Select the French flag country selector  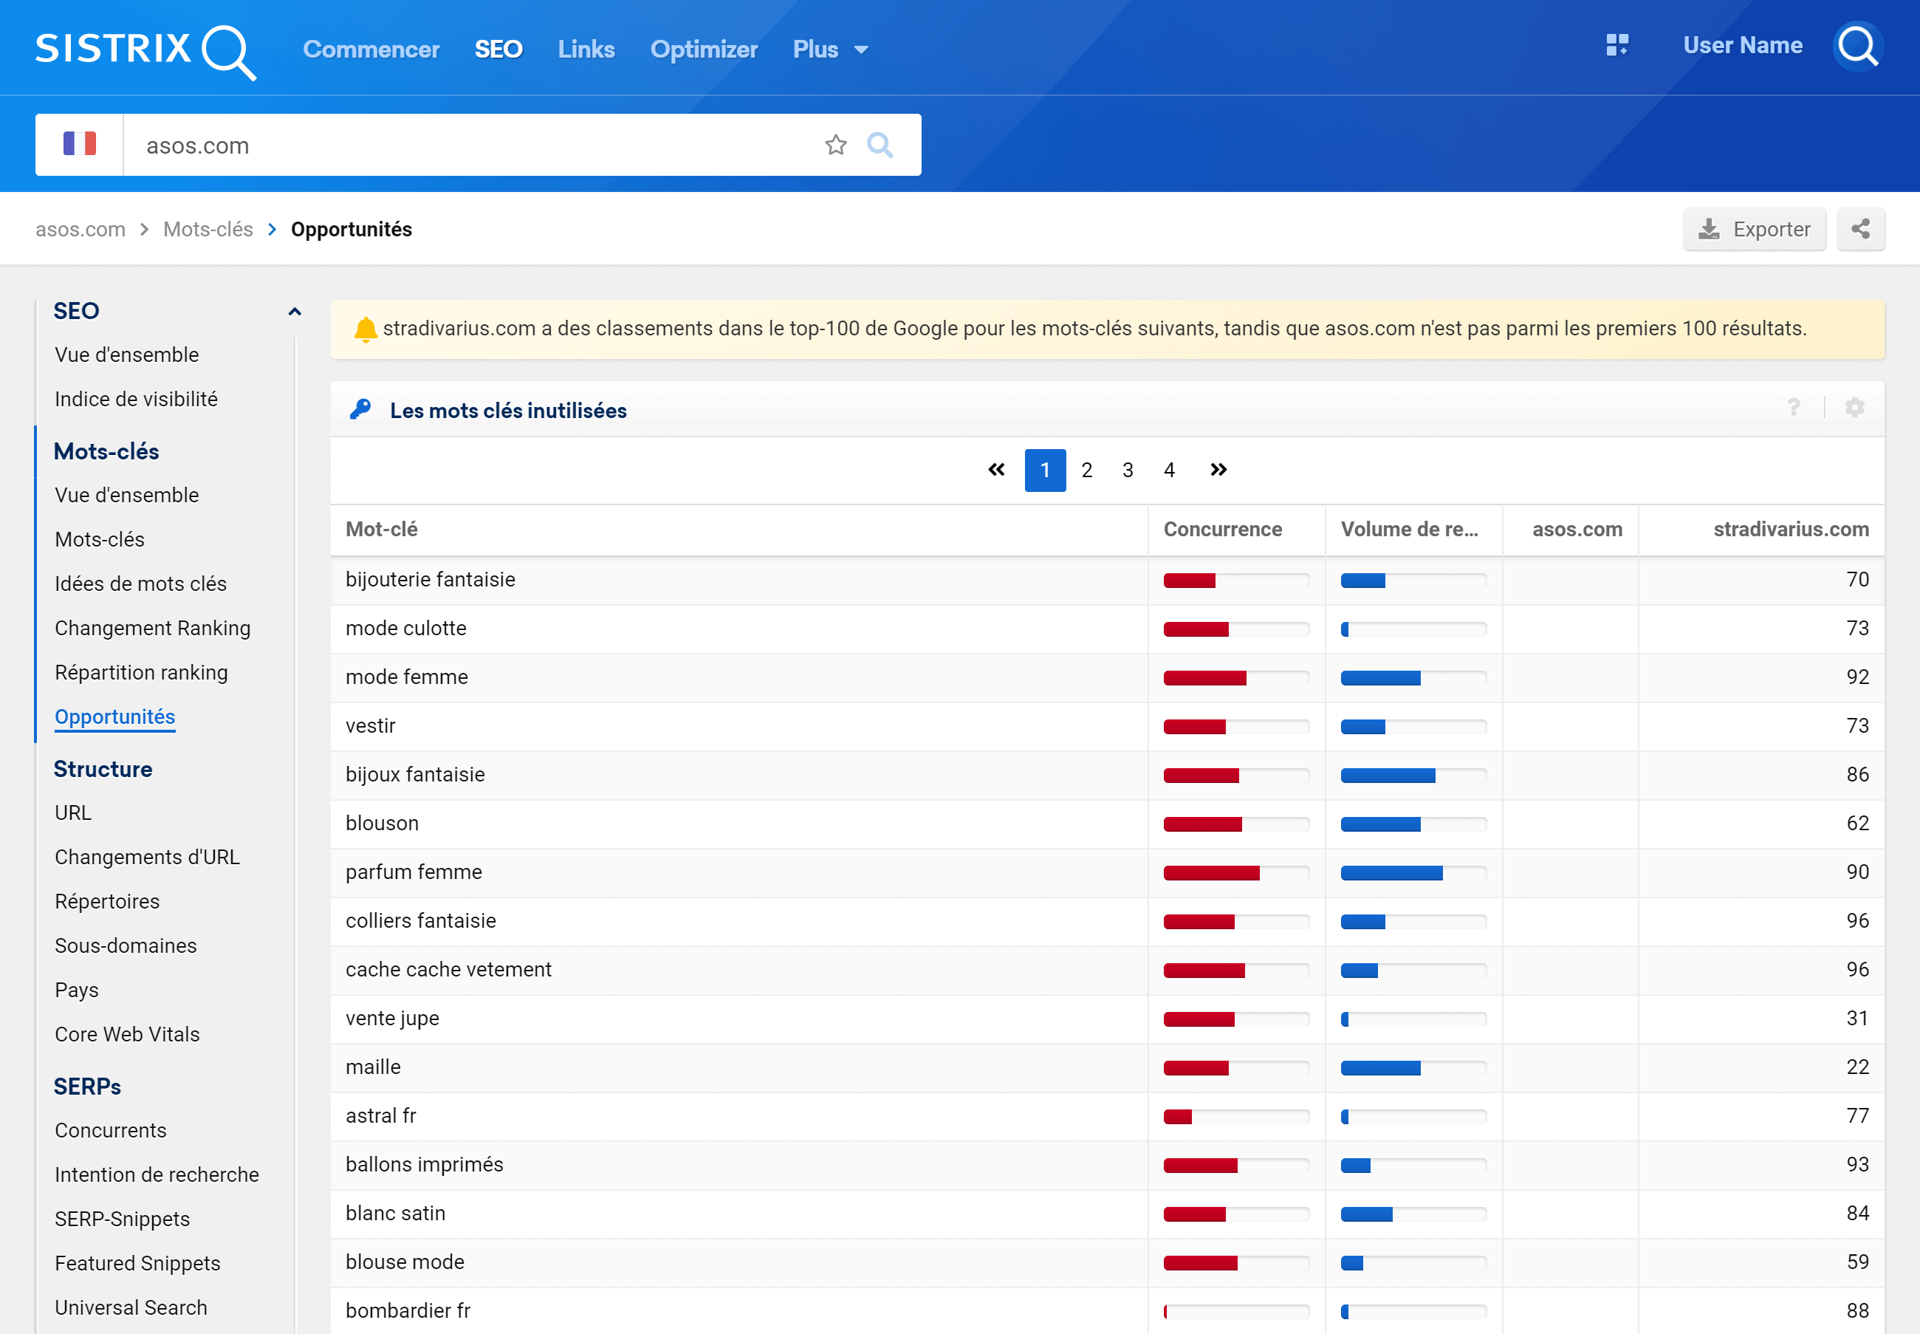point(79,145)
